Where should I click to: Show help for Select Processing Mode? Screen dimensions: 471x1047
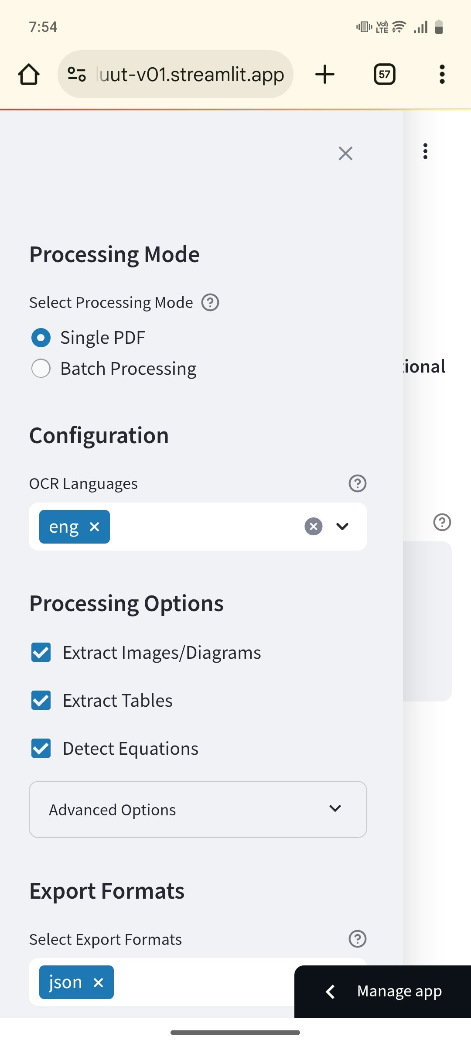coord(210,302)
